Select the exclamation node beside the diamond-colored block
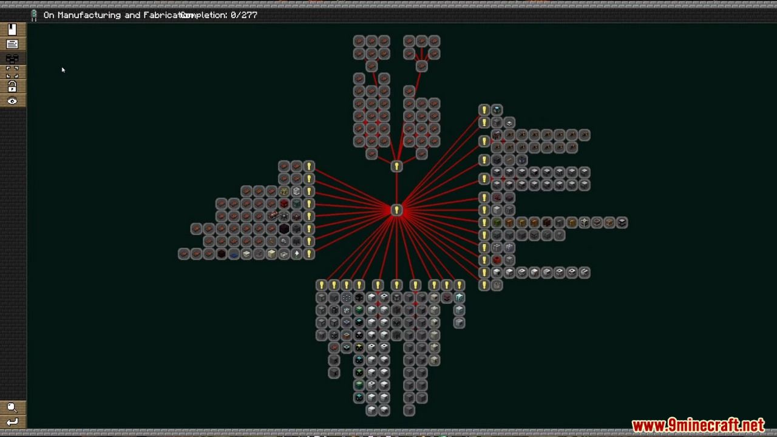777x437 pixels. pyautogui.click(x=484, y=110)
